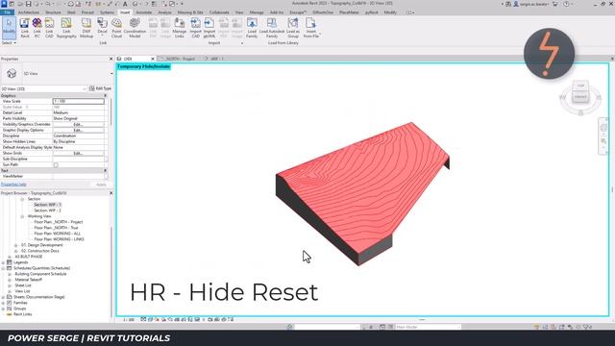Close the Properties panel

(x=111, y=59)
